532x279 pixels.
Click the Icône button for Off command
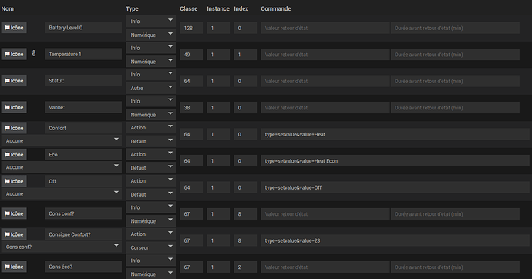[14, 181]
